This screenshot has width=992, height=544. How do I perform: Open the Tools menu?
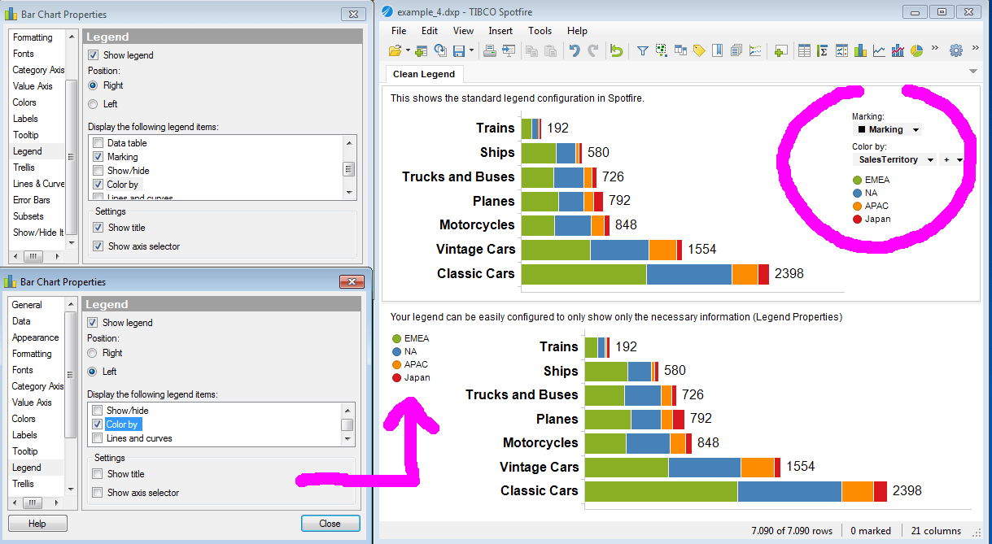tap(540, 31)
